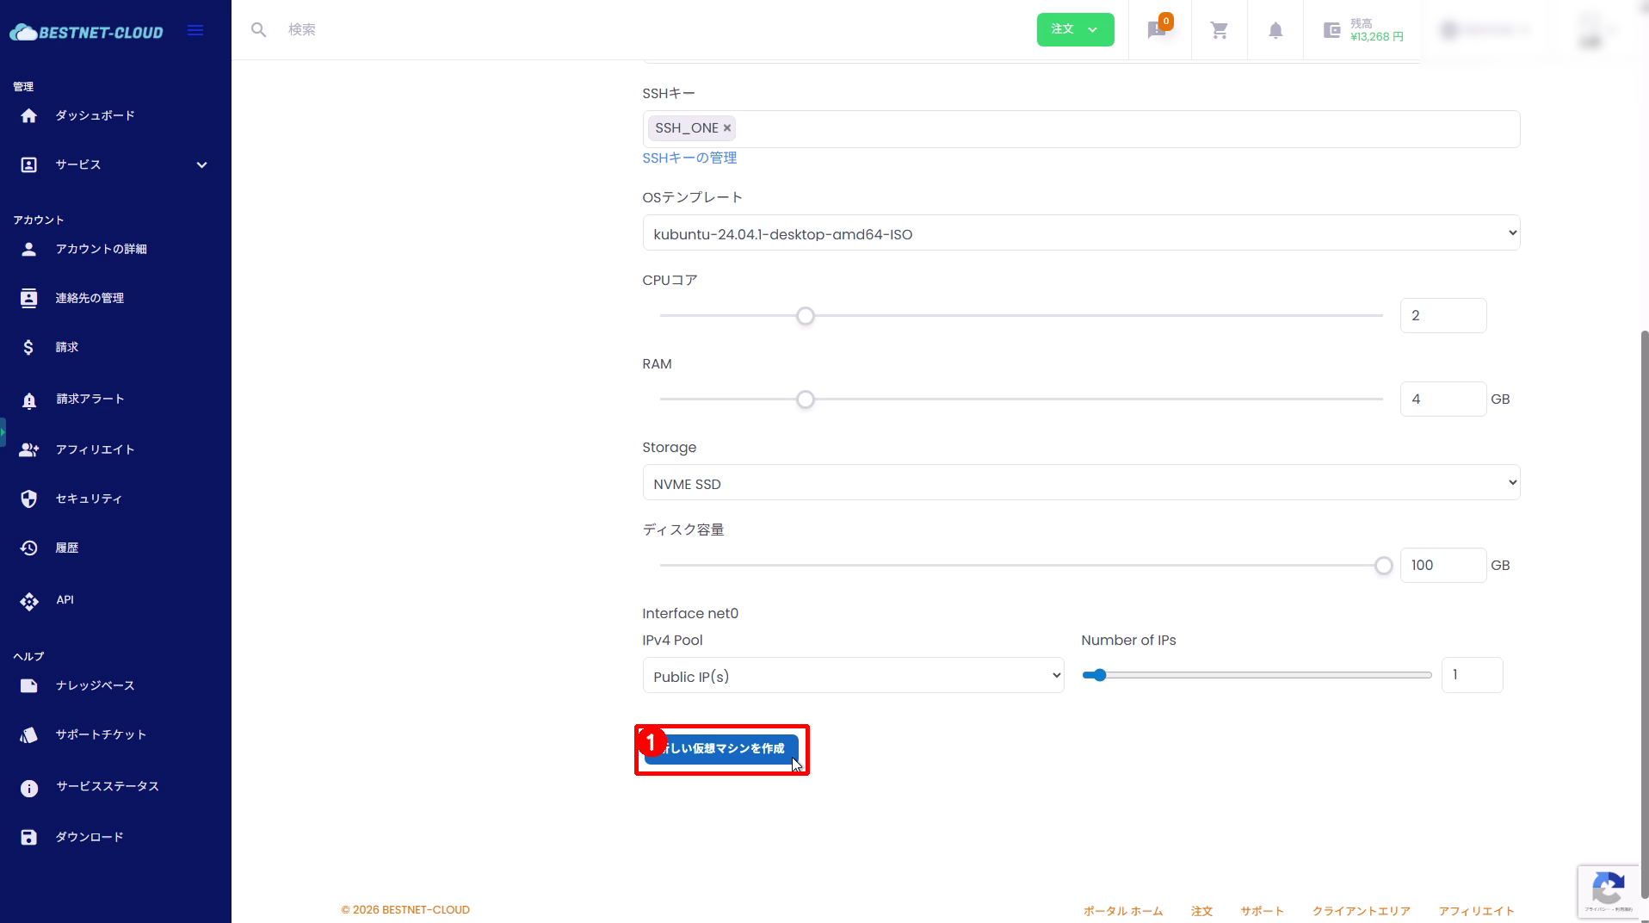Open 履歴 in the sidebar
This screenshot has height=923, width=1649.
pyautogui.click(x=66, y=548)
